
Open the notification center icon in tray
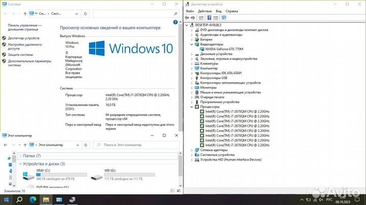tap(357, 199)
